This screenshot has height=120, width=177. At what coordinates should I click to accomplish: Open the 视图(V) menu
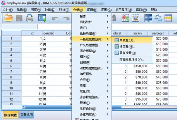point(36,10)
